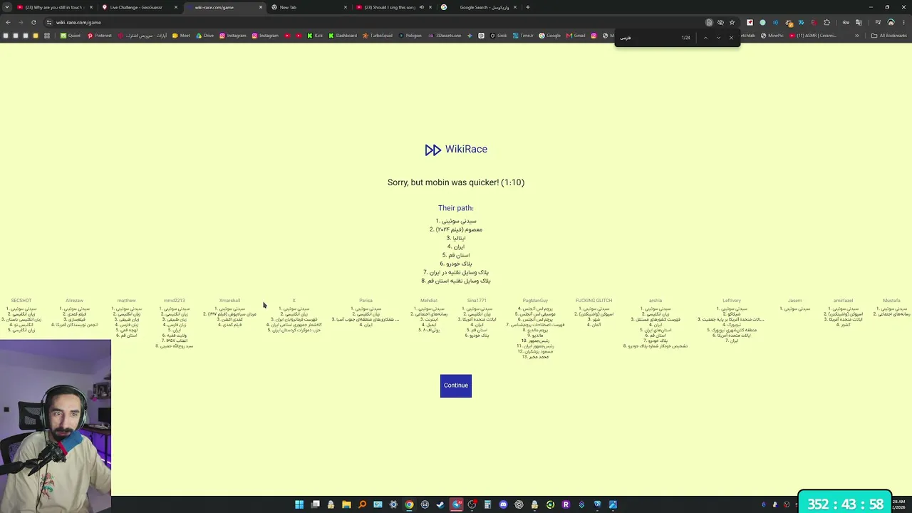Viewport: 912px width, 513px height.
Task: Click the player name PagManGuy
Action: click(535, 301)
